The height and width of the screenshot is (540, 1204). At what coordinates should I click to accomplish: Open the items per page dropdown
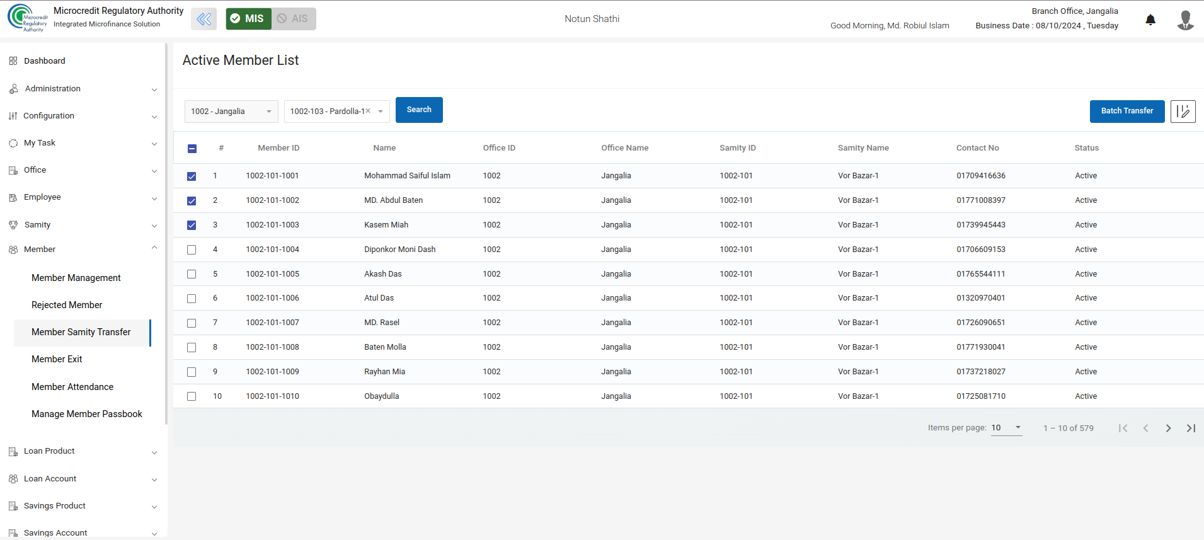coord(1007,428)
